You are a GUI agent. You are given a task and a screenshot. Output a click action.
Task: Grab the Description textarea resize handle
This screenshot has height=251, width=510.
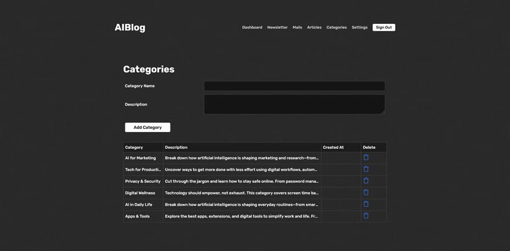click(382, 112)
